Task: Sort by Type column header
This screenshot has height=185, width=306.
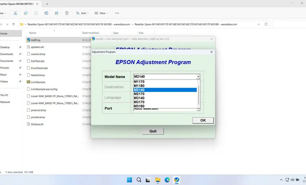Action: click(116, 33)
